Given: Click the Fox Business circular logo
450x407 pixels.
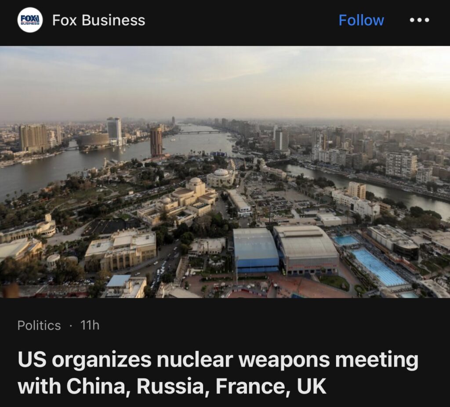Looking at the screenshot, I should coord(30,20).
